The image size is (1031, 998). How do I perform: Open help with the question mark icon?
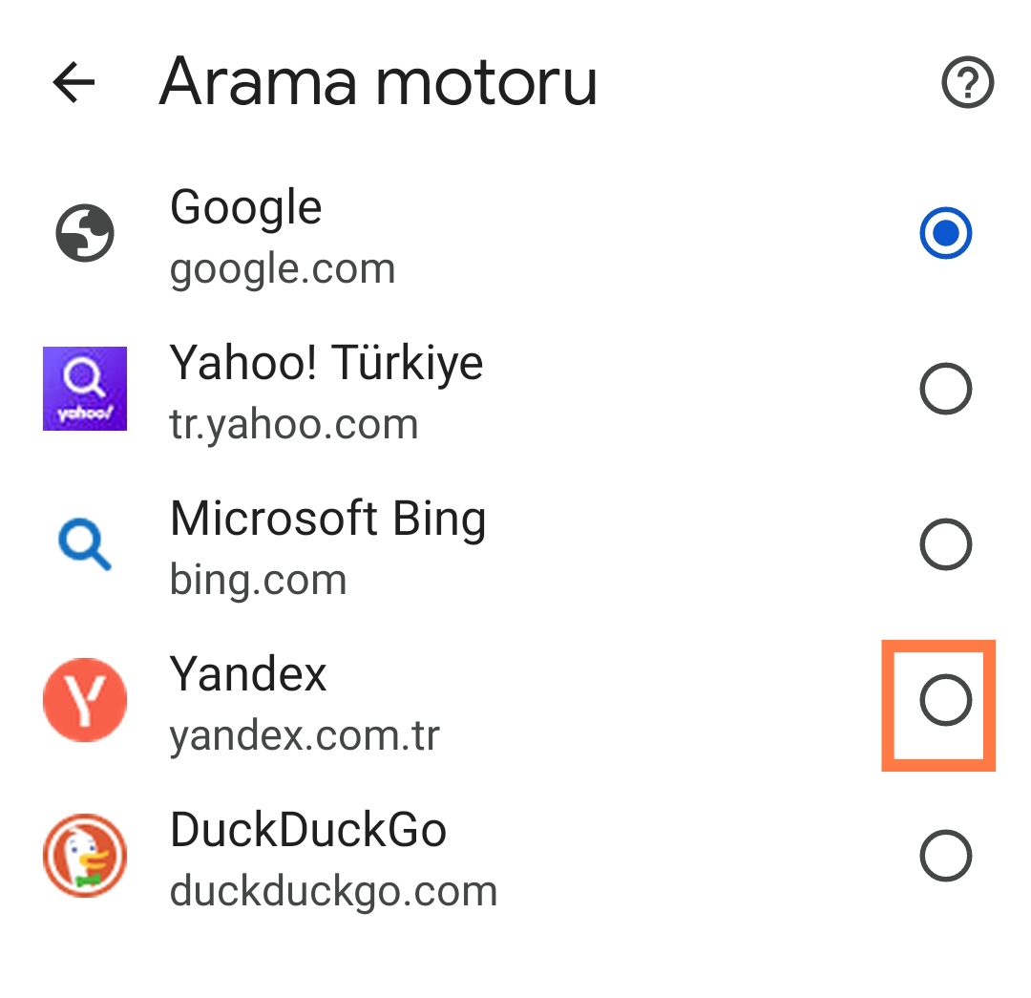pos(967,84)
